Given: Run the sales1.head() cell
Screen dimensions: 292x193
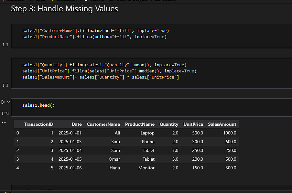Looking at the screenshot, I should click(x=3, y=102).
